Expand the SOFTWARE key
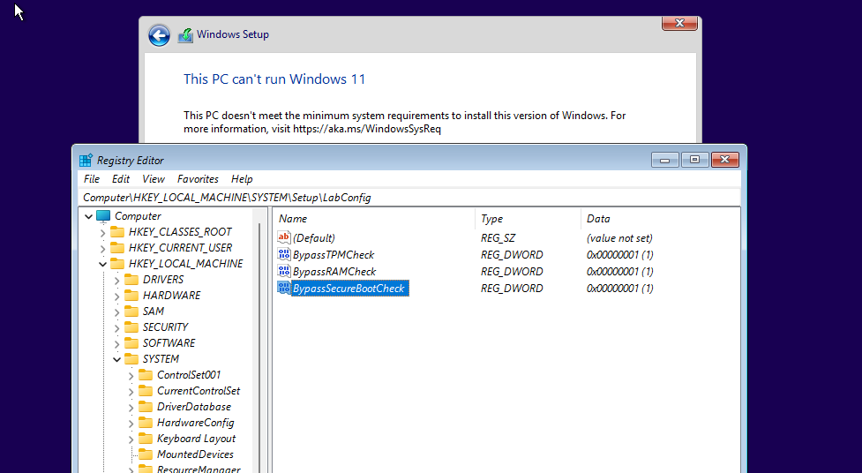862x473 pixels. tap(116, 344)
